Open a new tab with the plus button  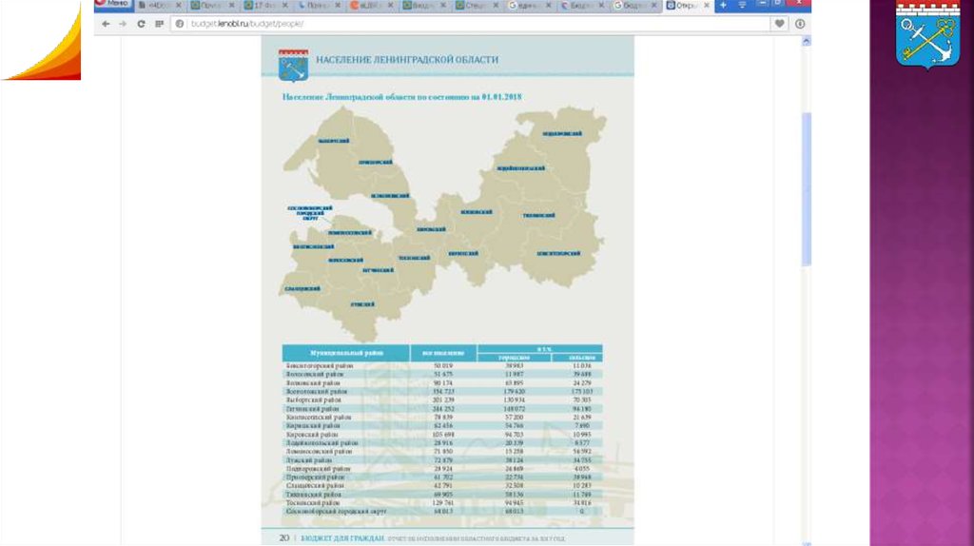724,6
